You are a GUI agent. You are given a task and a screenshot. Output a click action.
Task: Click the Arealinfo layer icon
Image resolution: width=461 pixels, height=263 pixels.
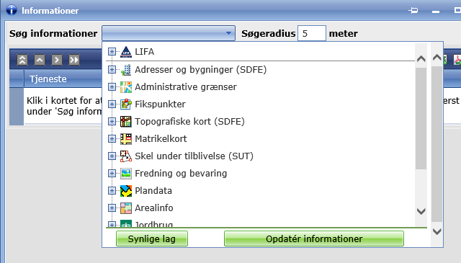click(126, 208)
